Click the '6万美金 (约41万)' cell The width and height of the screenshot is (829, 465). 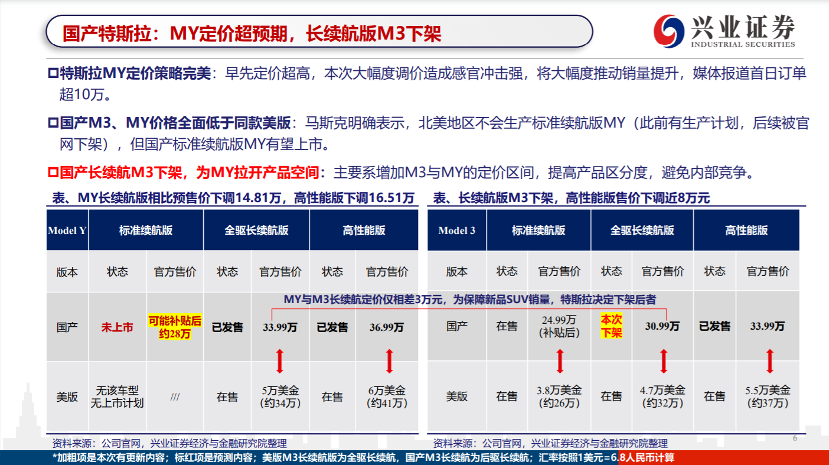pos(387,397)
